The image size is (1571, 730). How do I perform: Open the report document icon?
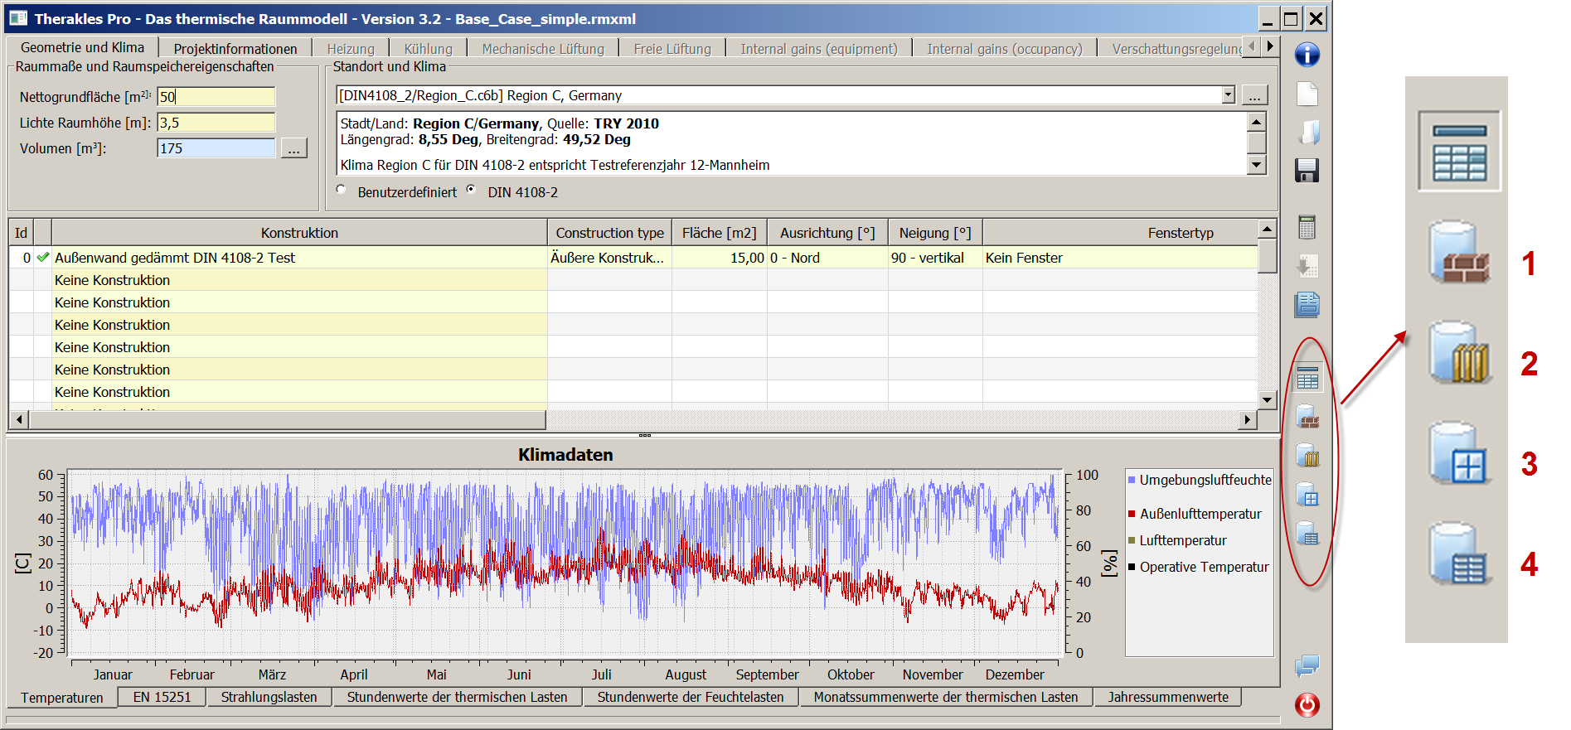(1307, 304)
